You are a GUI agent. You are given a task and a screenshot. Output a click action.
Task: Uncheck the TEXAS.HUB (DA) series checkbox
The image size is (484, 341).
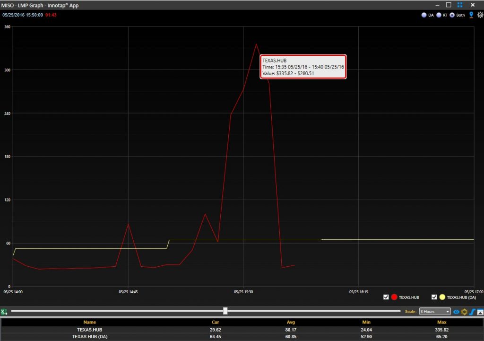pyautogui.click(x=434, y=297)
